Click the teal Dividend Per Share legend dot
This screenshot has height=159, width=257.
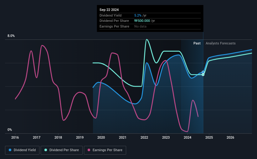tap(46, 150)
